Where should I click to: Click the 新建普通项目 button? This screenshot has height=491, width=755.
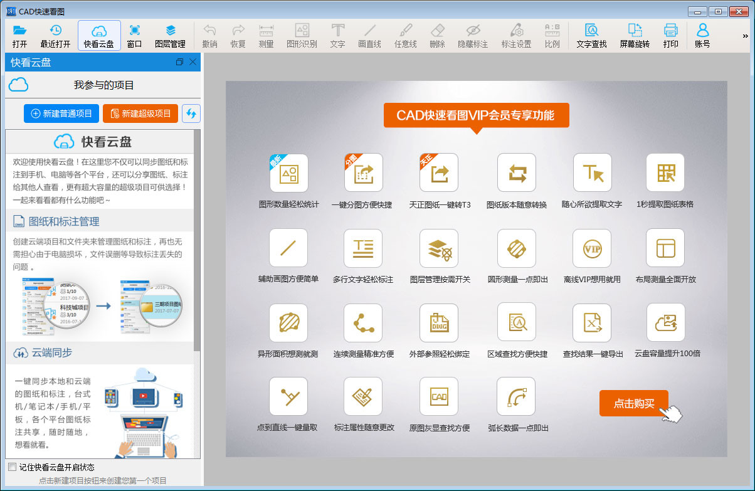(x=61, y=114)
